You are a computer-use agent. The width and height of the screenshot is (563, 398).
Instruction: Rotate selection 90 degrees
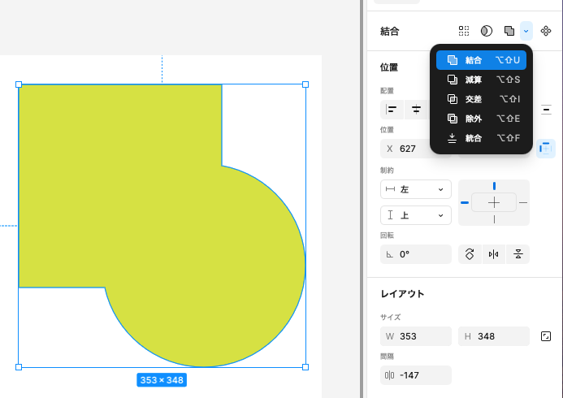point(470,254)
